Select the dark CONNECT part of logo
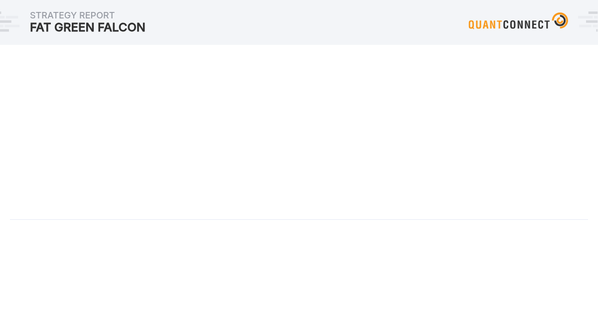 tap(526, 24)
